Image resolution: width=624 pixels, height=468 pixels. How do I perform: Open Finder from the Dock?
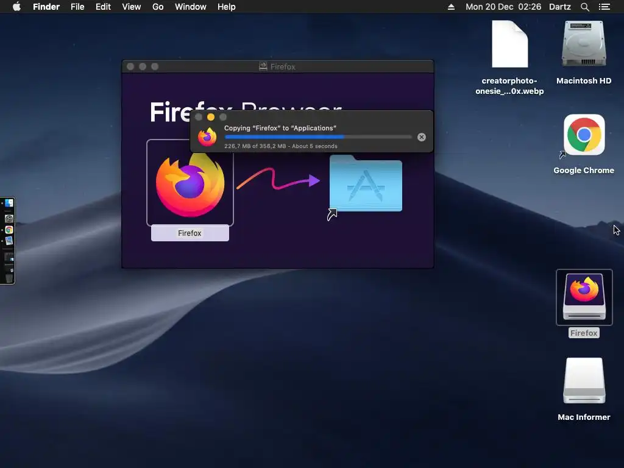(x=9, y=204)
